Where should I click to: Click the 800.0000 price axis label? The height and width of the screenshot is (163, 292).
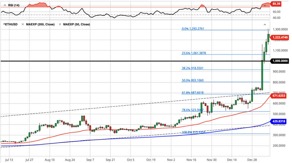coord(279,83)
